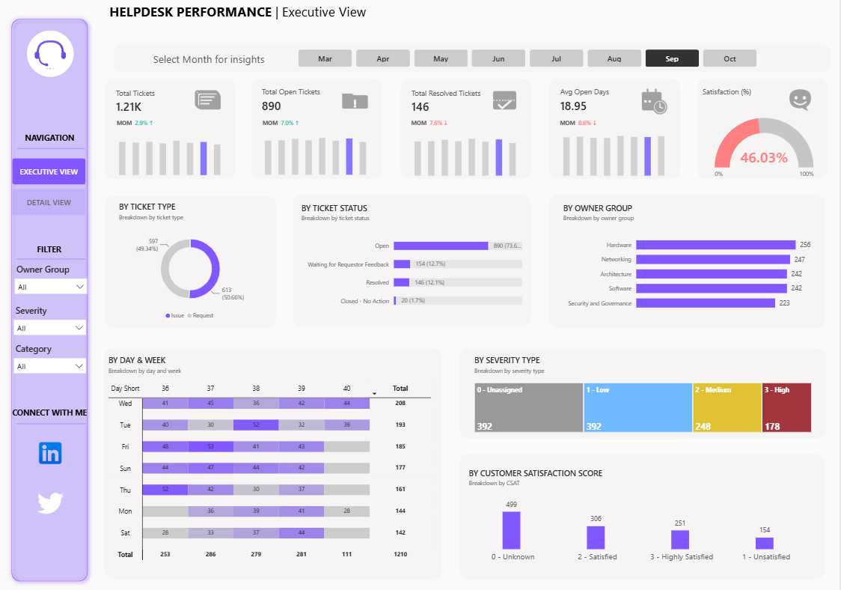
Task: Select the Jul month button
Action: (556, 58)
